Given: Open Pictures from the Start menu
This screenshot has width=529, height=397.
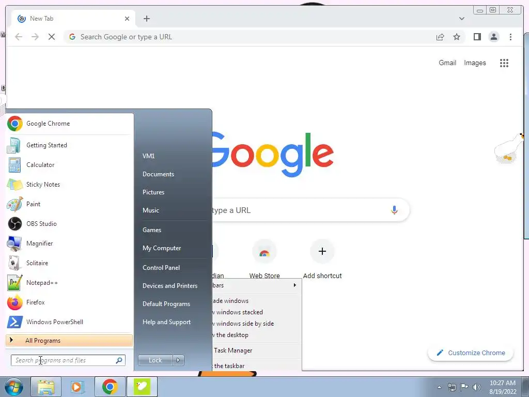Looking at the screenshot, I should [153, 192].
